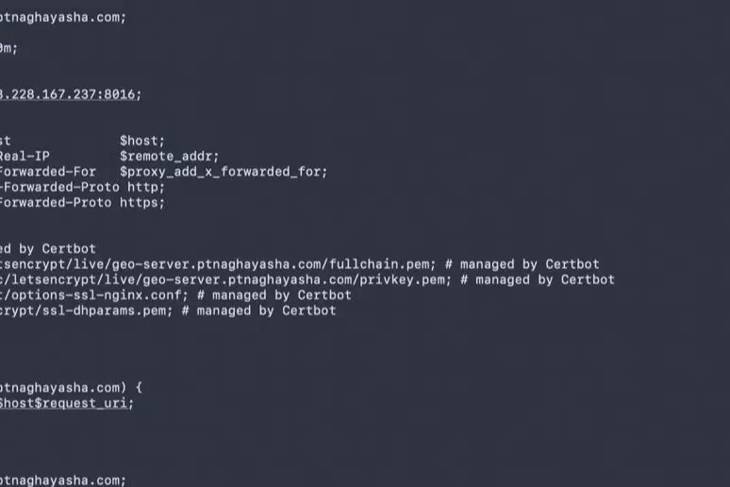Click the bottommost ptnaghayasha.com; line

63,480
